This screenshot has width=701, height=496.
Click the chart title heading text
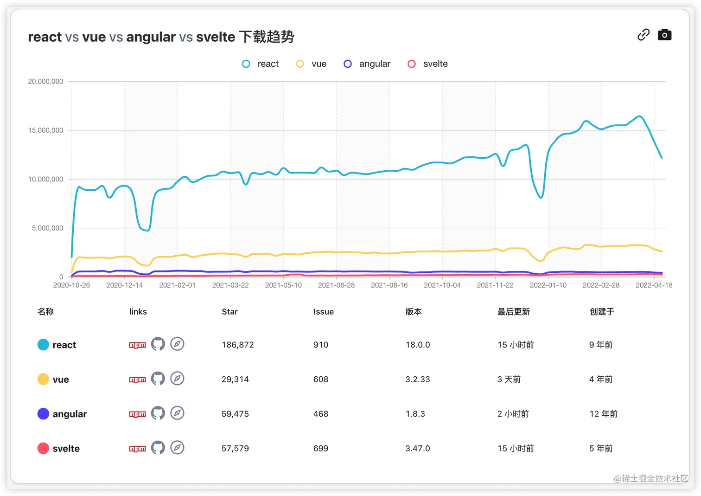161,37
